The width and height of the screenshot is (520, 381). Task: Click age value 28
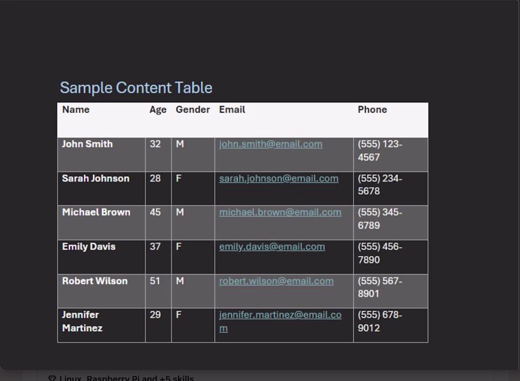(x=155, y=178)
